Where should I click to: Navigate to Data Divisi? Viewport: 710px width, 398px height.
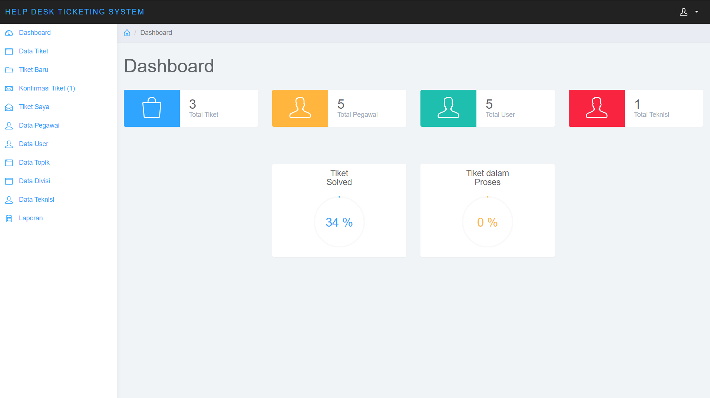point(34,181)
